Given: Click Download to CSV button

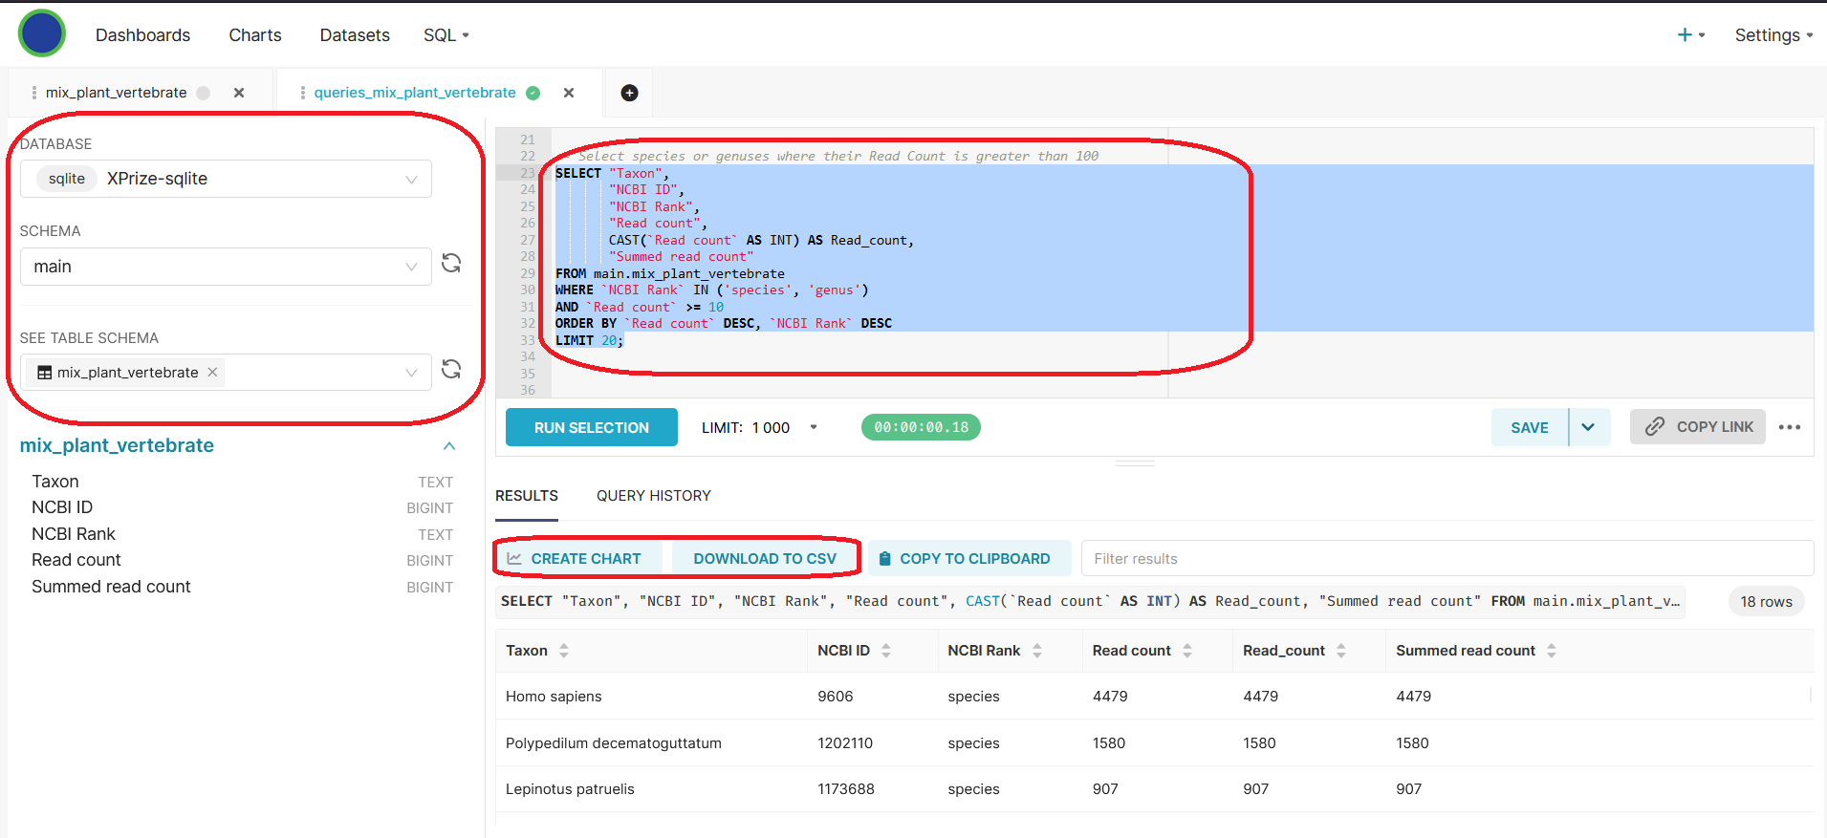Looking at the screenshot, I should click(x=765, y=559).
